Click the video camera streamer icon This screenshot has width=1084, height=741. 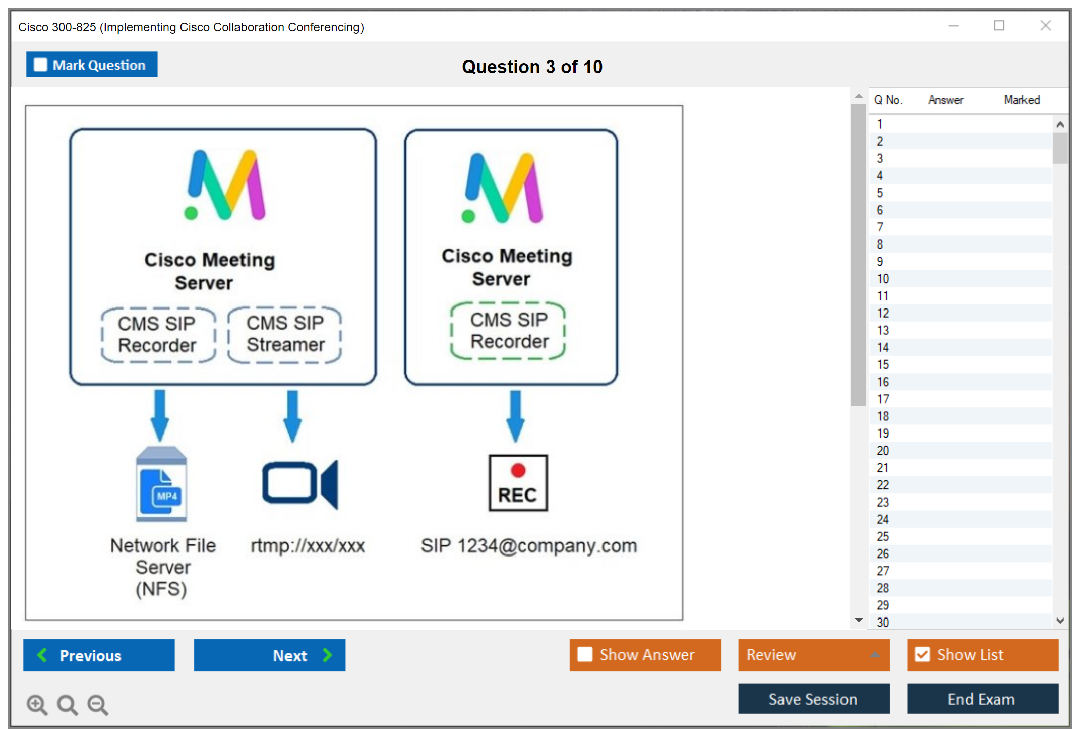coord(300,484)
